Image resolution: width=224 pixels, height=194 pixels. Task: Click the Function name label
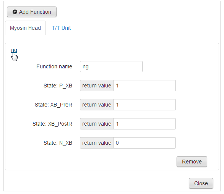(54, 66)
